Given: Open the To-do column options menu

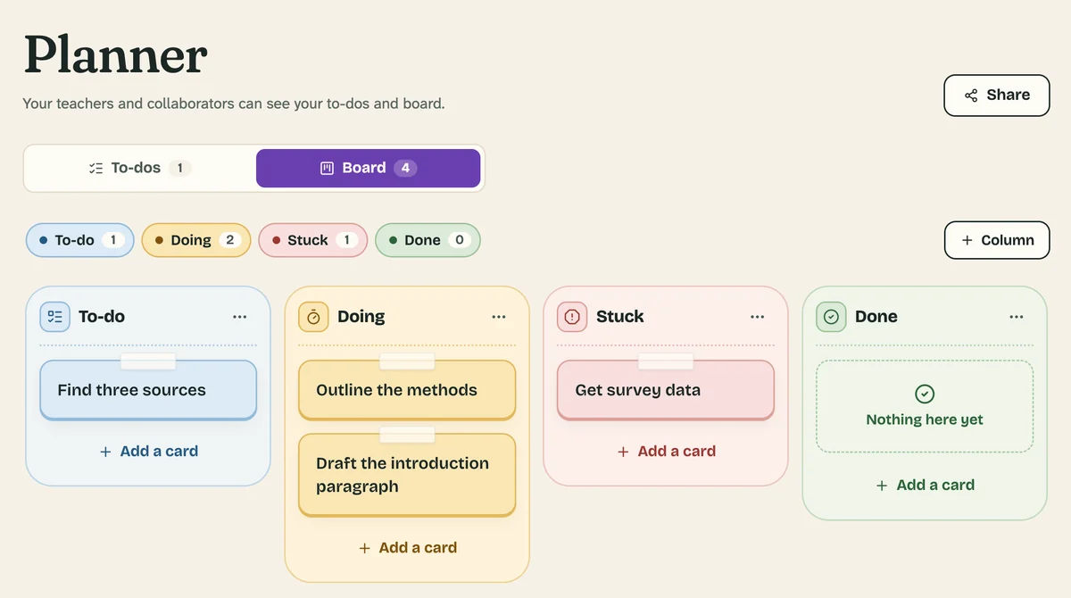Looking at the screenshot, I should click(x=240, y=317).
